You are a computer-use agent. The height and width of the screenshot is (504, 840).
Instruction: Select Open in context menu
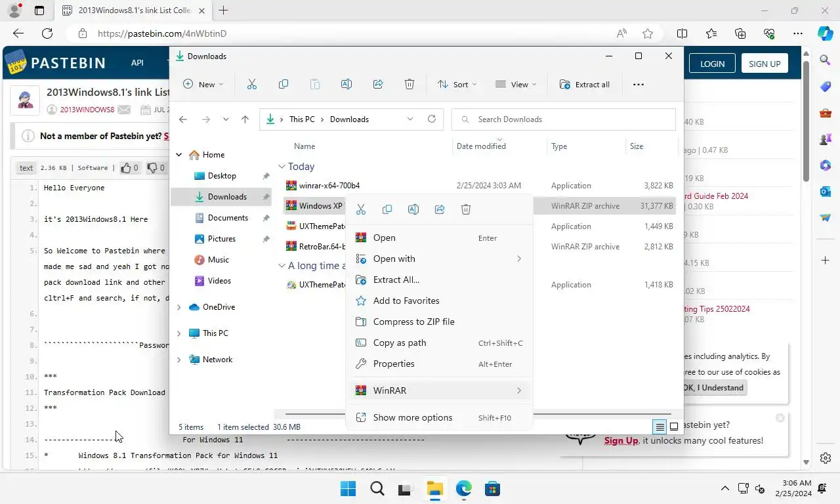click(439, 238)
